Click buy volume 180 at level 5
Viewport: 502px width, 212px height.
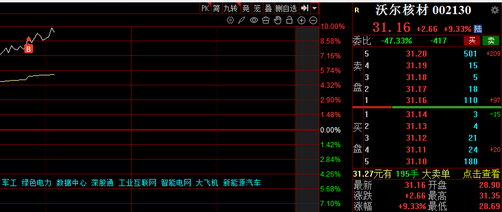click(470, 161)
